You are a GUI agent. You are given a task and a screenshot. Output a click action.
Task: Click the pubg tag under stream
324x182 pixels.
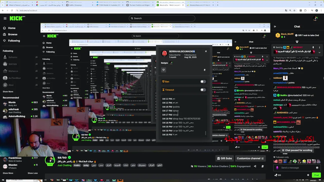click(x=86, y=165)
